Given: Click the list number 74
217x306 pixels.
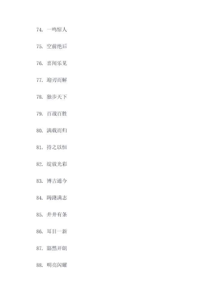Looking at the screenshot, I should (39, 30).
